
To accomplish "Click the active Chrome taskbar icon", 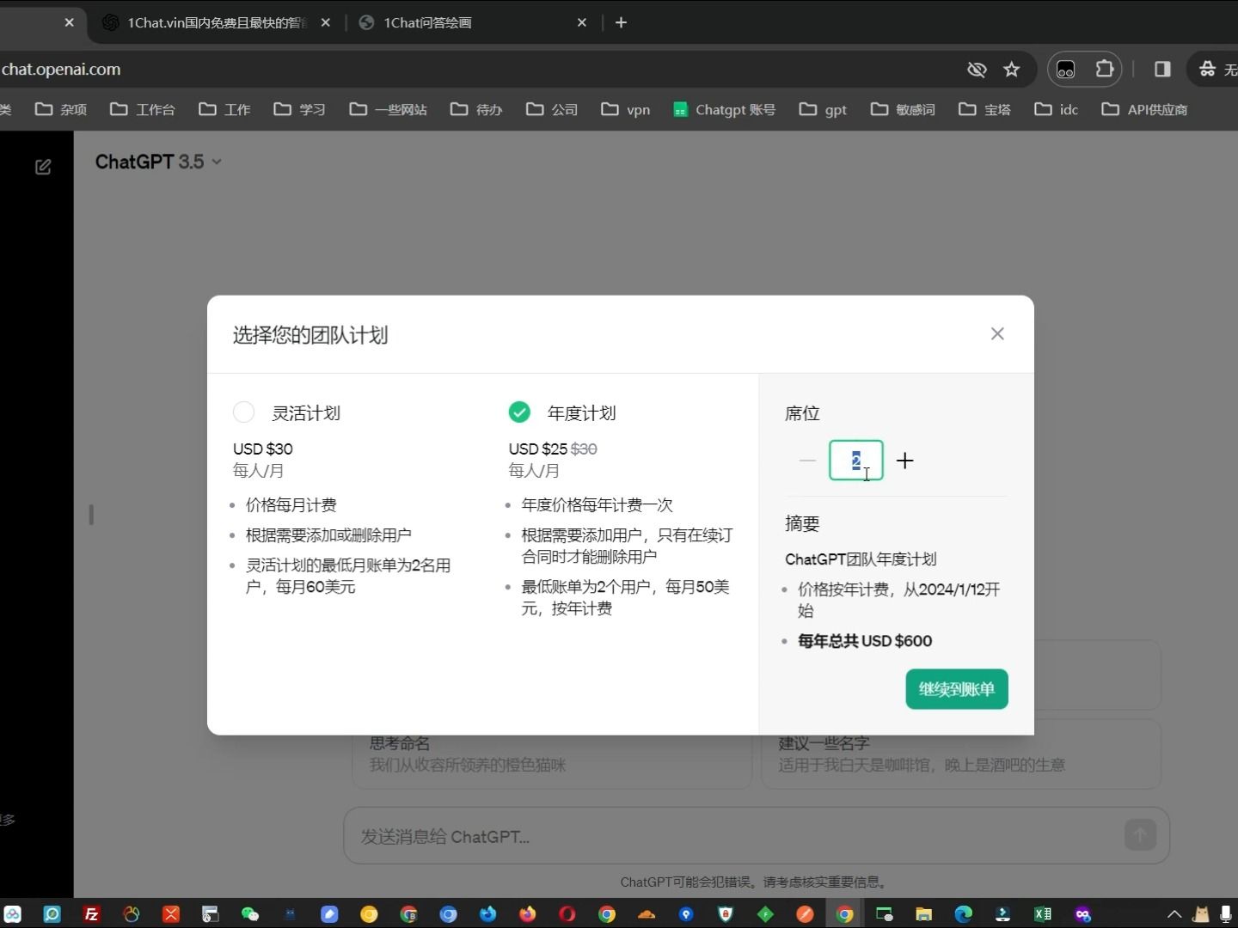I will tap(845, 914).
